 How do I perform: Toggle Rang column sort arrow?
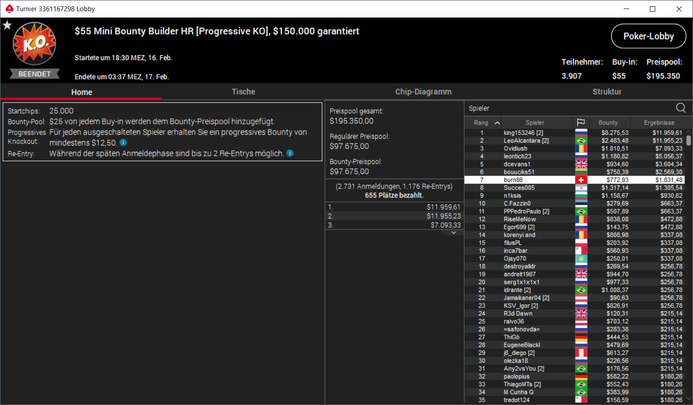click(497, 123)
